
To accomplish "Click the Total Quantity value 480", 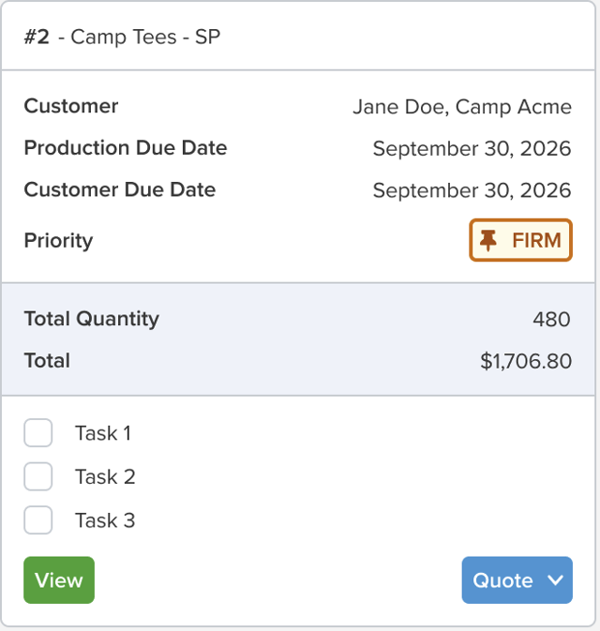I will (551, 320).
